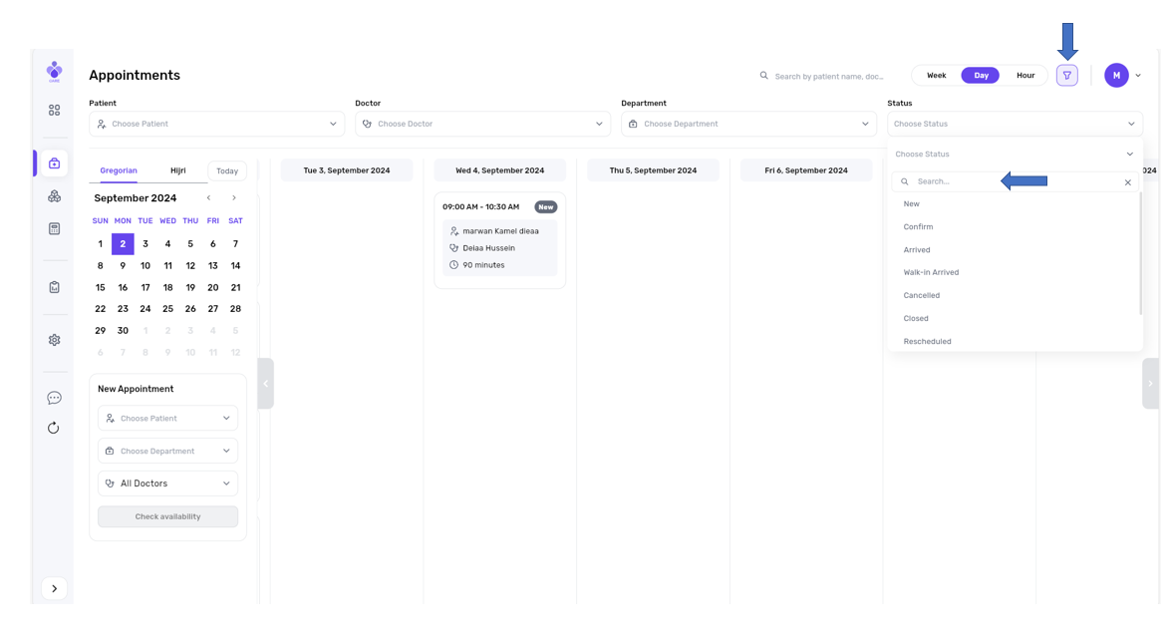The height and width of the screenshot is (641, 1168).
Task: Open the settings gear in sidebar
Action: [x=54, y=340]
